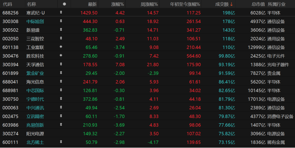This screenshot has width=295, height=148.
Task: Click the star marker beside 胜宏科技
Action: [x=61, y=56]
